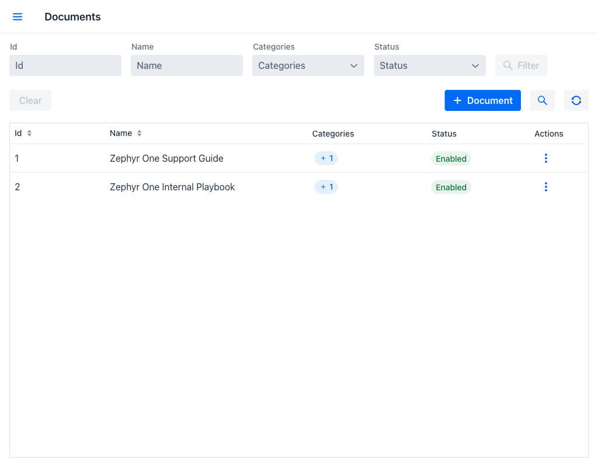Viewport: 598px width, 467px height.
Task: Toggle the search magnifier icon button
Action: (x=542, y=100)
